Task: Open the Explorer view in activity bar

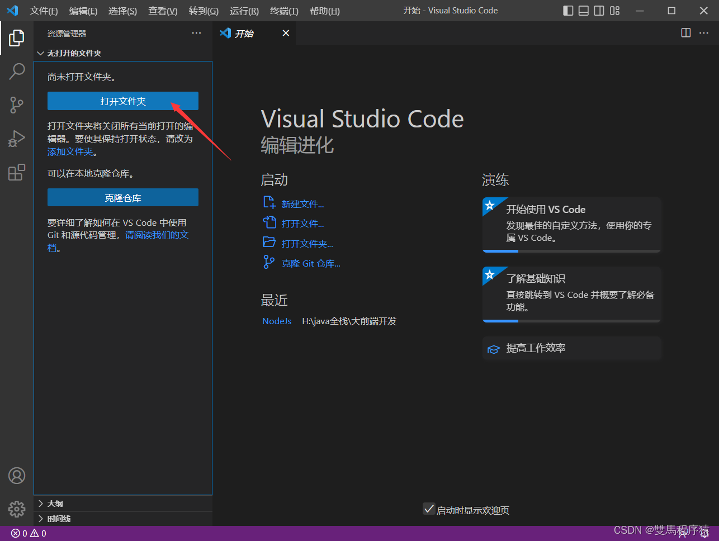Action: point(17,38)
